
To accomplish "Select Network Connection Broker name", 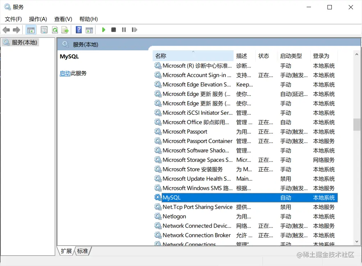I will [x=197, y=235].
